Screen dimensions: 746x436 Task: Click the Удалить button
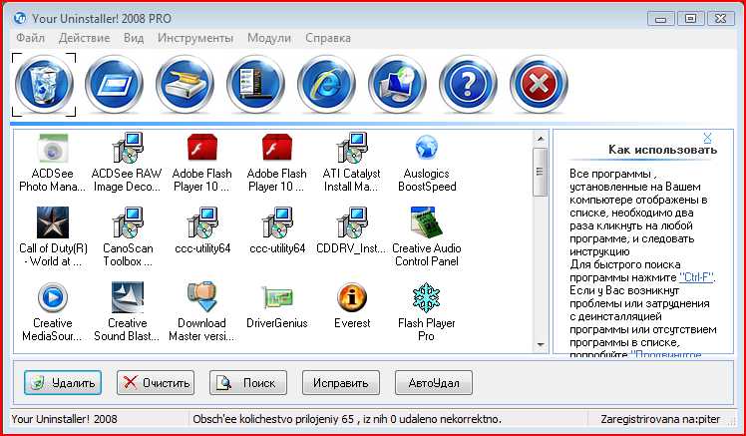pos(63,383)
